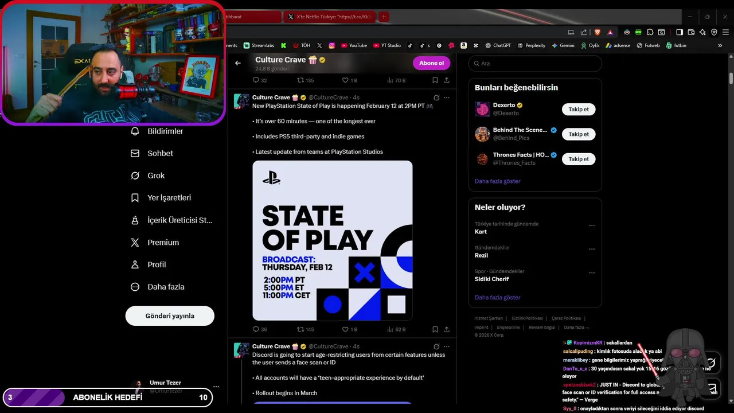Ask Grok about the State of Play tweet
This screenshot has height=413, width=734.
click(x=436, y=98)
